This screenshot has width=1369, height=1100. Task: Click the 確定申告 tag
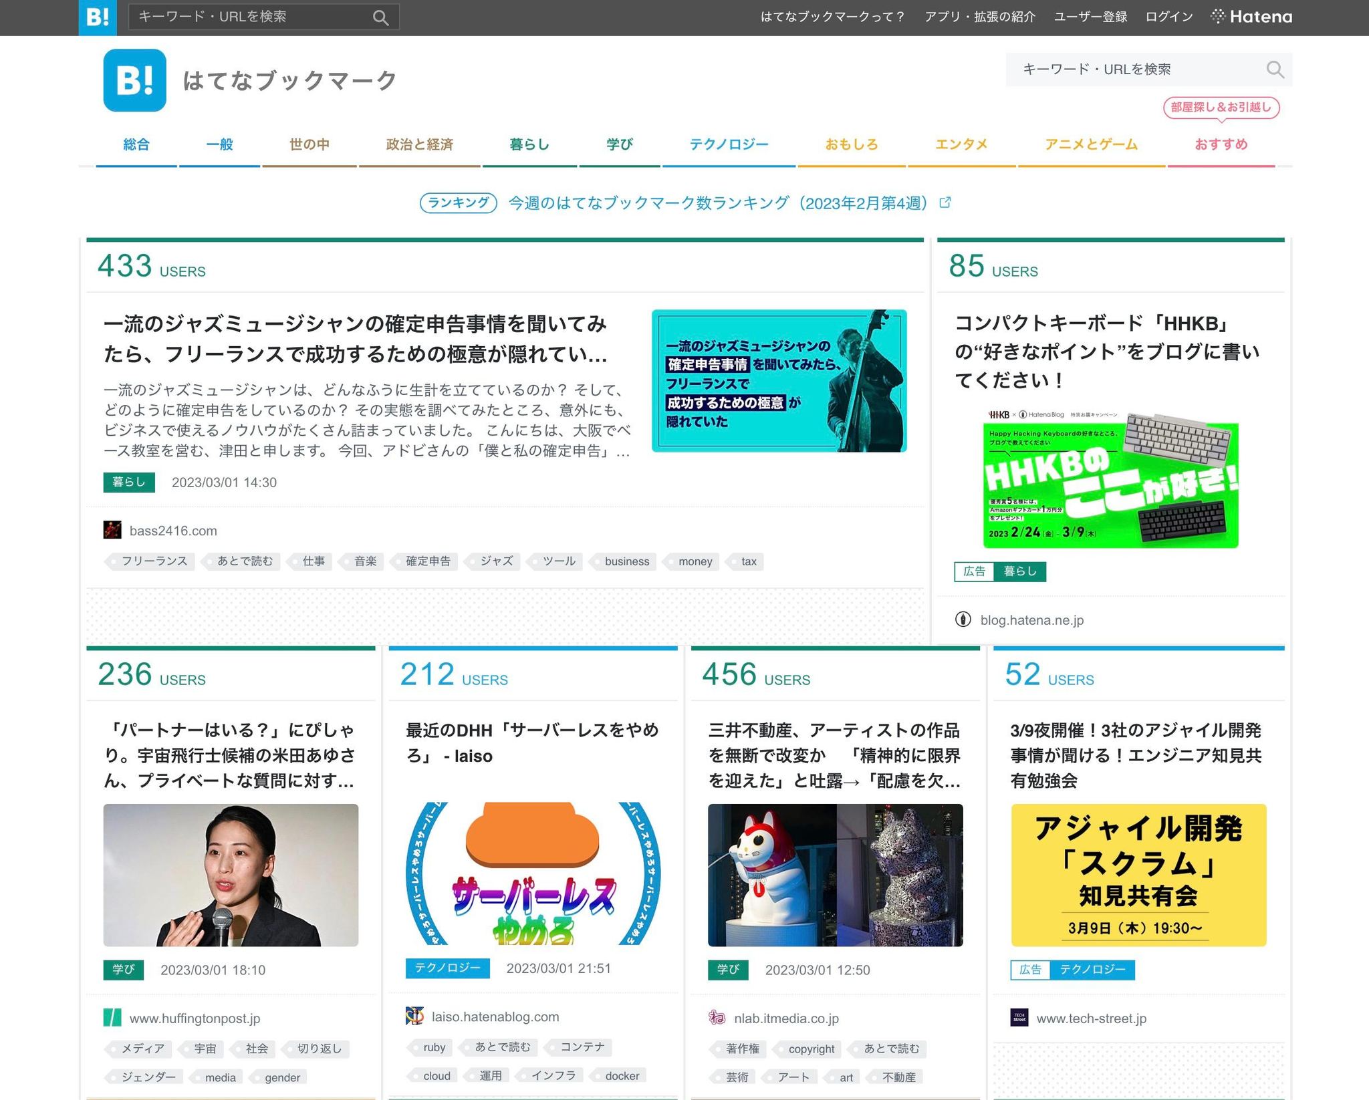coord(425,561)
